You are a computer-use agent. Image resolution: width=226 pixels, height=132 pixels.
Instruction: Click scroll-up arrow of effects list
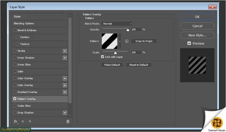pyautogui.click(x=70, y=16)
